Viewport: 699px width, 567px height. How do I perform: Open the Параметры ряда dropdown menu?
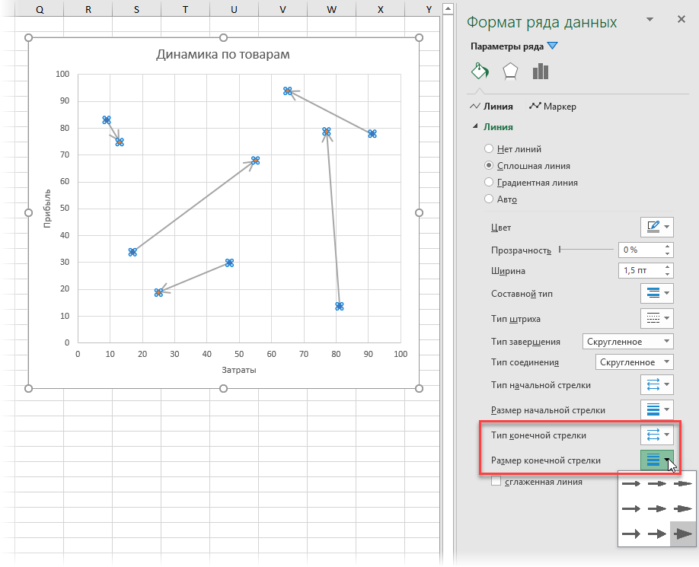click(x=552, y=46)
